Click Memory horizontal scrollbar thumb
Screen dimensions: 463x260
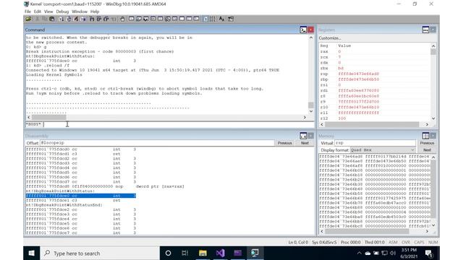pyautogui.click(x=367, y=232)
